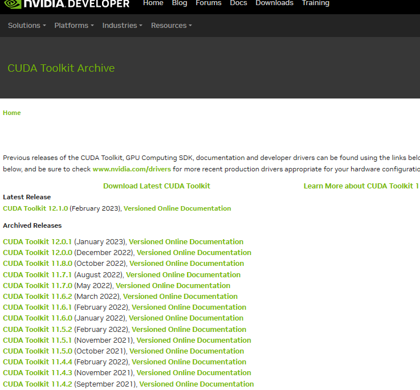
Task: Open documentation for CUDA Toolkit 11.5.0
Action: [x=186, y=351]
